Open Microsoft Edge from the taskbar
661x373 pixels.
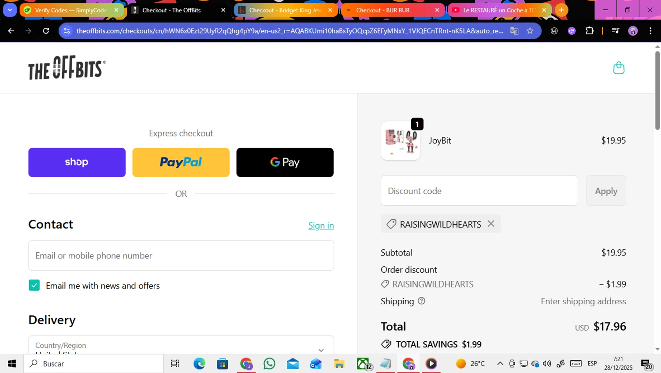pos(199,363)
